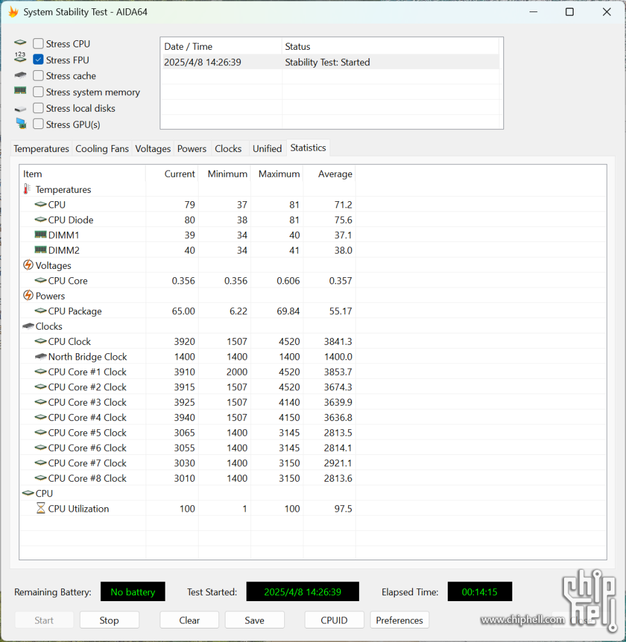Image resolution: width=626 pixels, height=642 pixels.
Task: Click the CPU temperature row chip icon
Action: [x=40, y=204]
